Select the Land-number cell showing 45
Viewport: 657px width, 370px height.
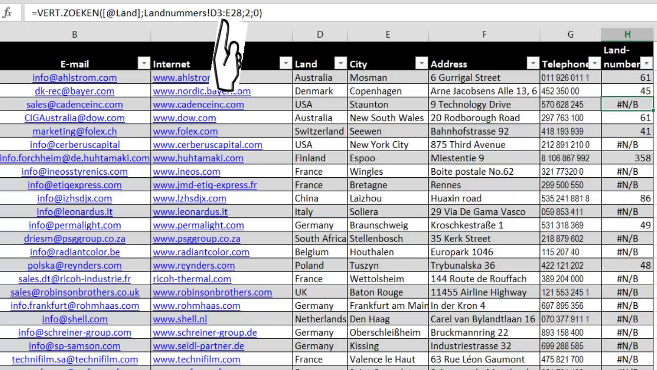coord(627,91)
